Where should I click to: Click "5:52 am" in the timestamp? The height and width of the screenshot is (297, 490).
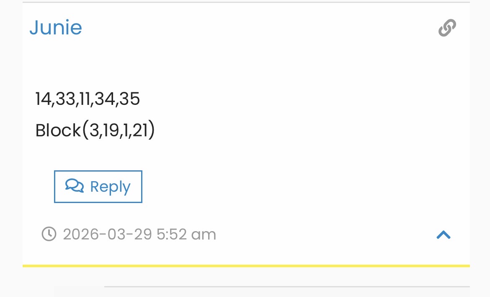point(186,234)
